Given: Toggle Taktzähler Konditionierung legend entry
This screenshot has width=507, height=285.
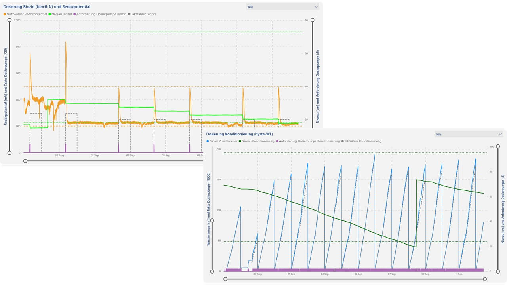Looking at the screenshot, I should coord(362,141).
